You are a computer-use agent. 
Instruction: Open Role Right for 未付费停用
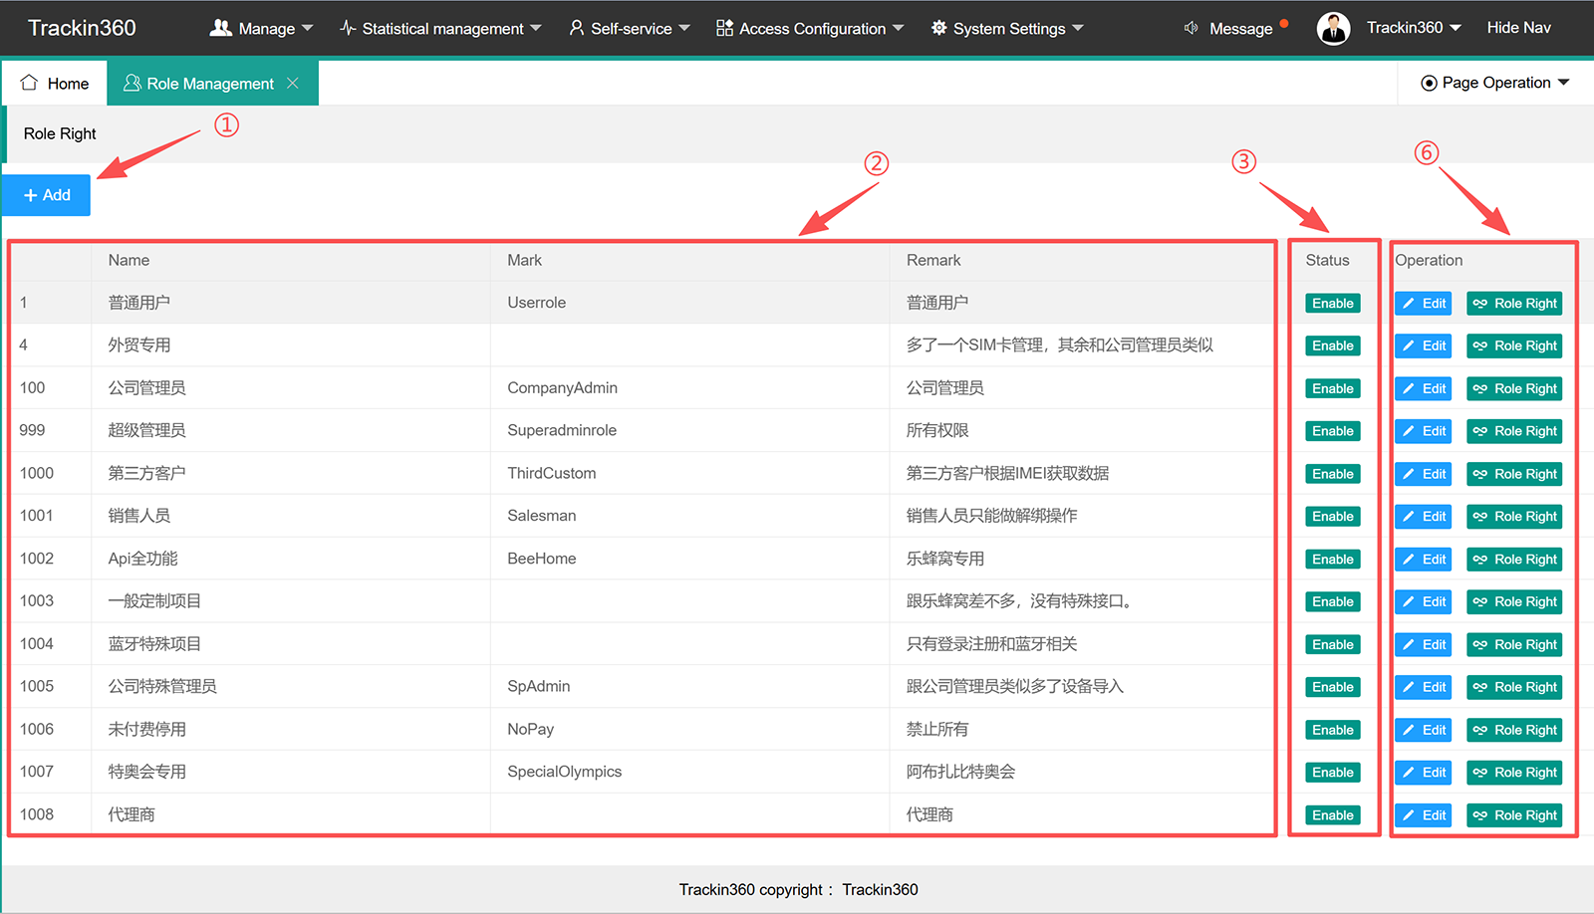tap(1514, 730)
